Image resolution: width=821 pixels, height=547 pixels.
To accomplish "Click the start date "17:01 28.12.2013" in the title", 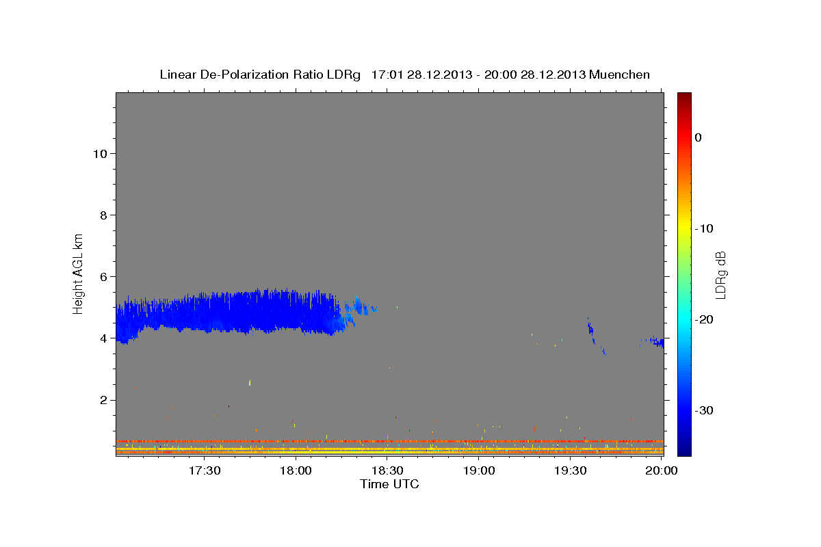I will [421, 75].
